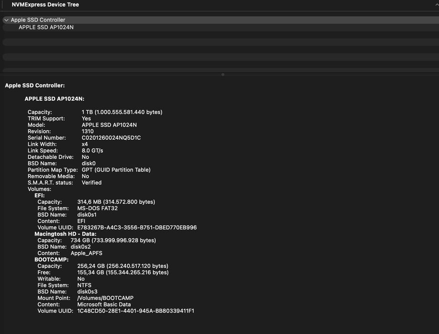Click the Partition Map Type: label
This screenshot has width=439, height=334.
tap(52, 170)
